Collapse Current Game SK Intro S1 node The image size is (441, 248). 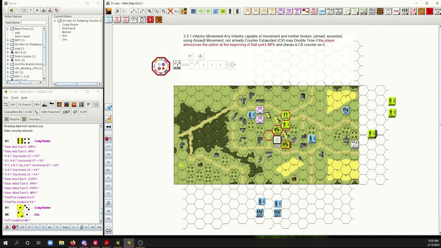point(55,21)
